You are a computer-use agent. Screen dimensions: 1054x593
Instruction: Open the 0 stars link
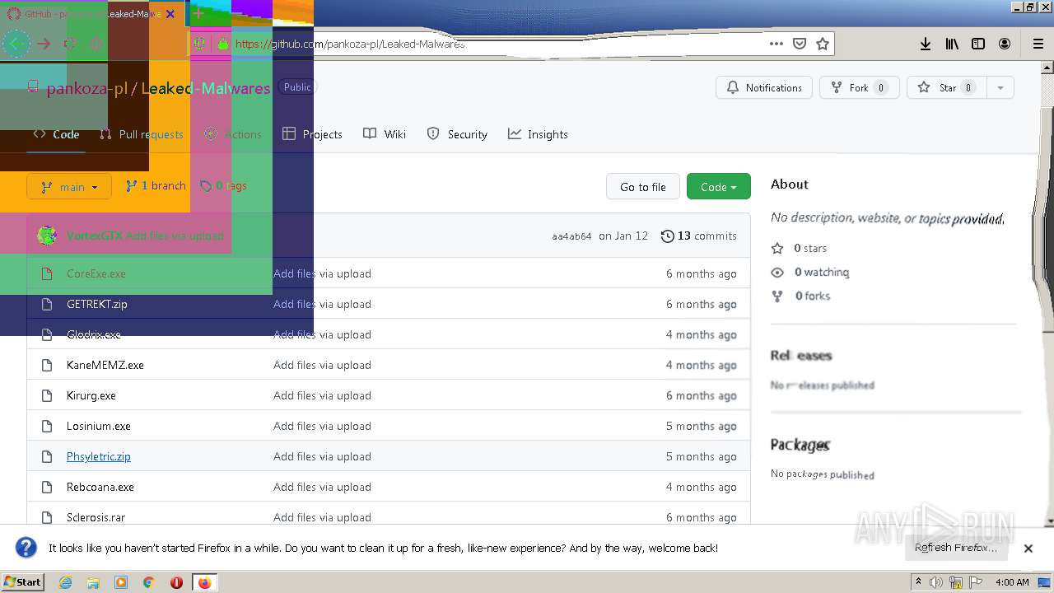click(810, 248)
